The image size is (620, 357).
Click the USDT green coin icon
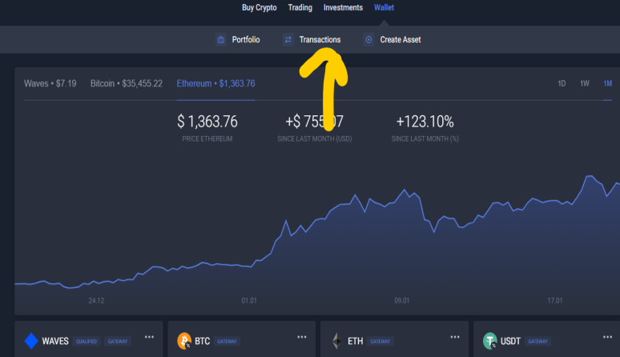click(490, 341)
